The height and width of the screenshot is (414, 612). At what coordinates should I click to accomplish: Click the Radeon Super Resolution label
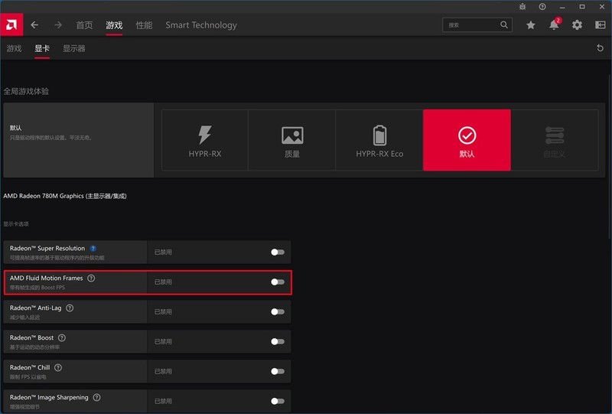coord(47,249)
